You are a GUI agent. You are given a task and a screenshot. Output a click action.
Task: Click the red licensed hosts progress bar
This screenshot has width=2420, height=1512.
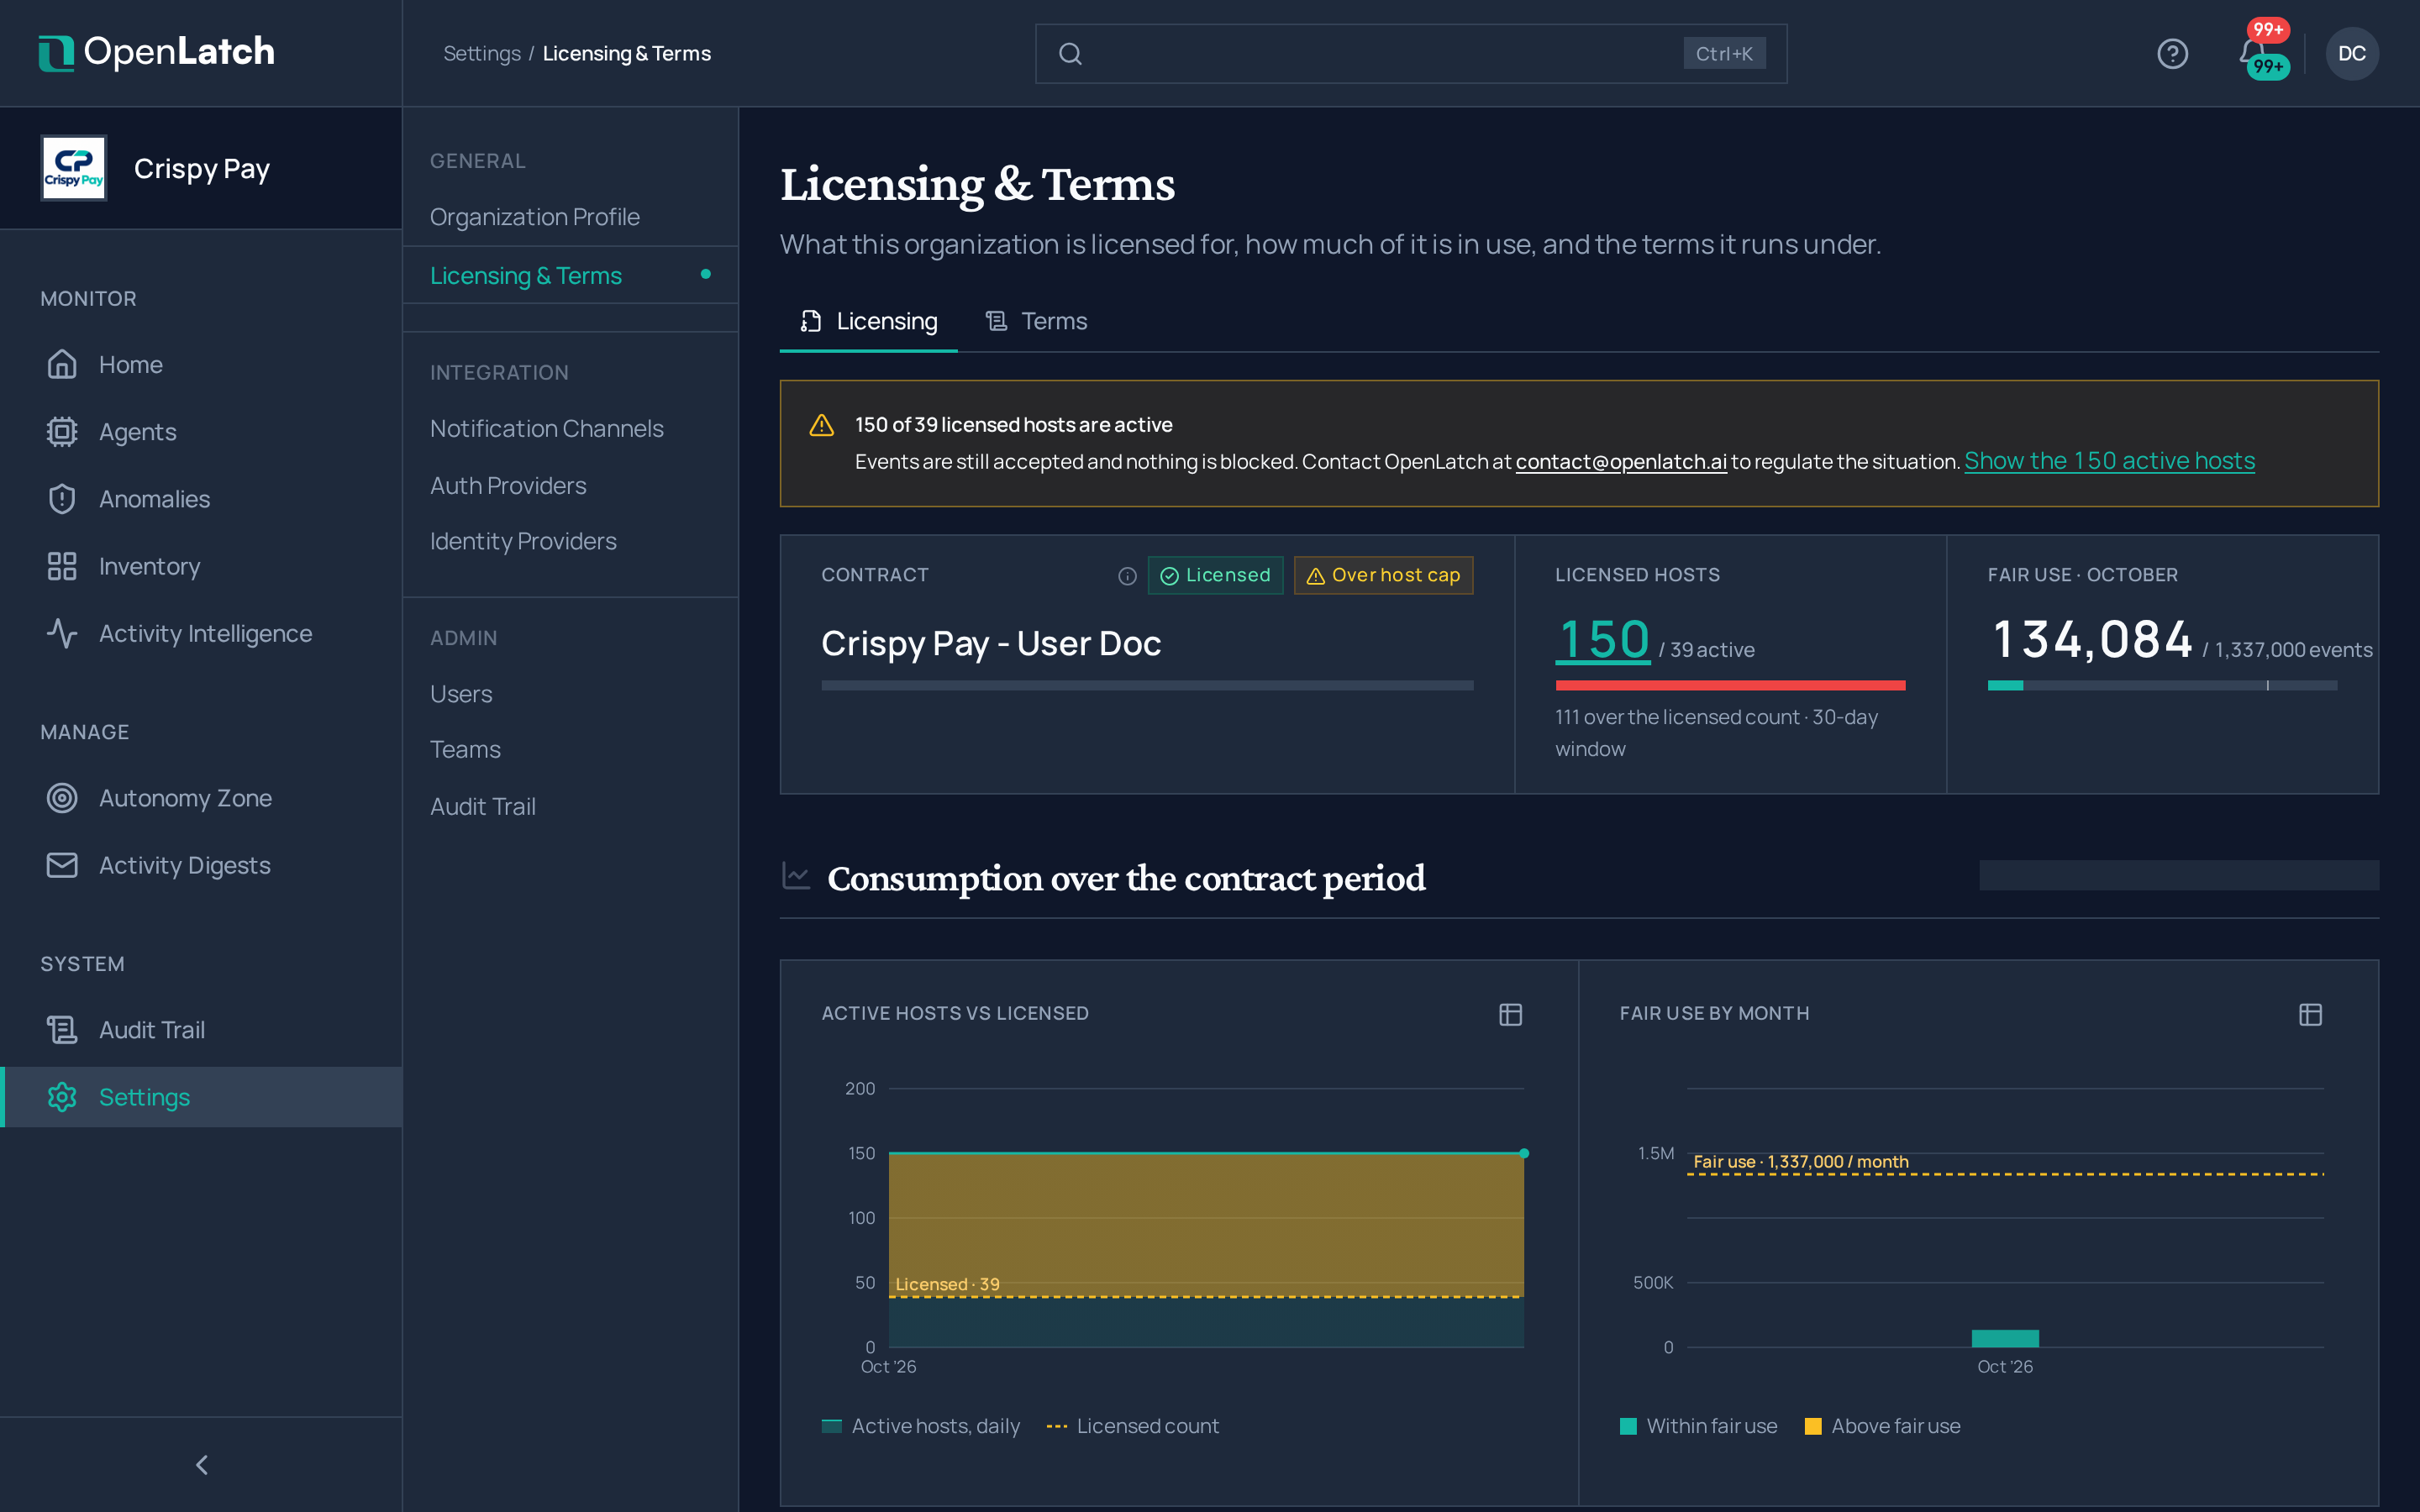coord(1730,685)
